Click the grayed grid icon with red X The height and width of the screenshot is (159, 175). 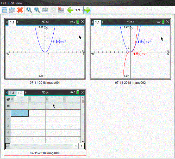click(x=61, y=10)
